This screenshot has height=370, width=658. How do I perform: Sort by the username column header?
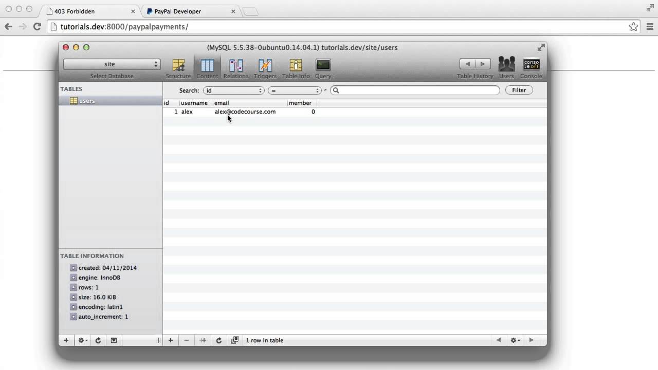tap(196, 103)
